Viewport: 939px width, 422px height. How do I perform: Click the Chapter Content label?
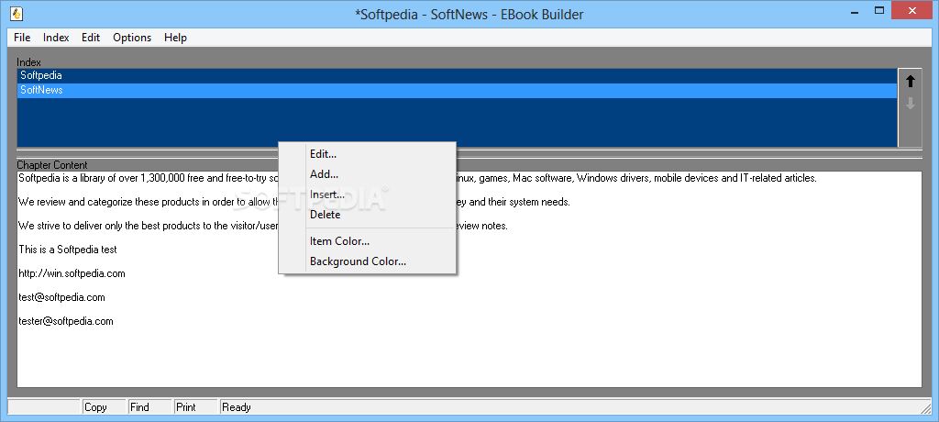coord(52,165)
